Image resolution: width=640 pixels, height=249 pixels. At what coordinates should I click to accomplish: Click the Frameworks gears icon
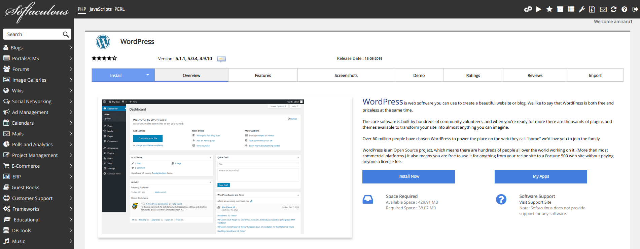coord(7,209)
